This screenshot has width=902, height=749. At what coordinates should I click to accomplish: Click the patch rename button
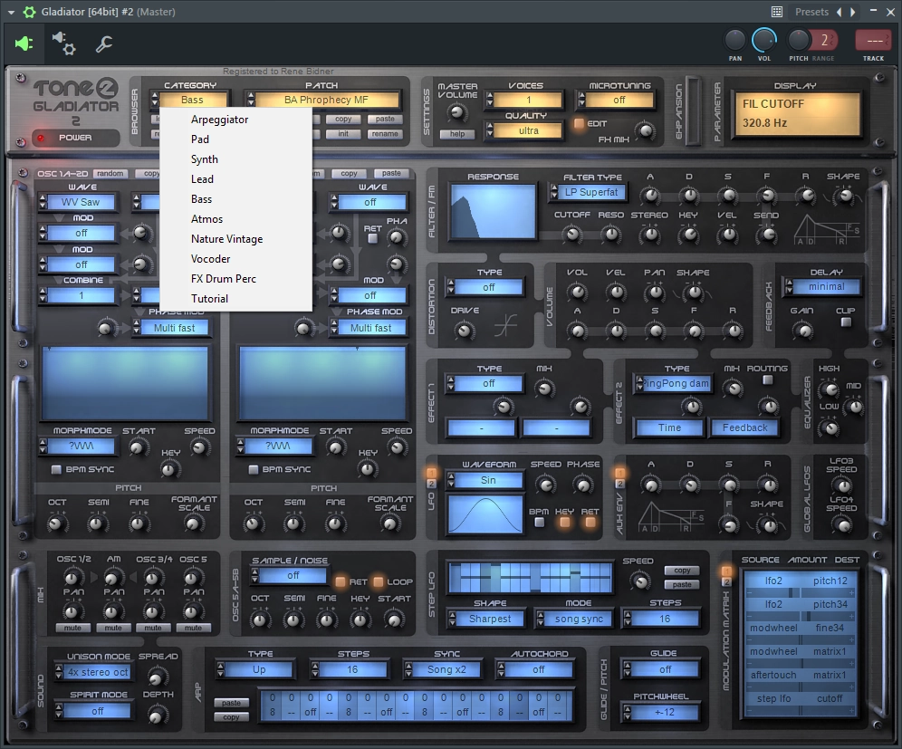pos(385,134)
